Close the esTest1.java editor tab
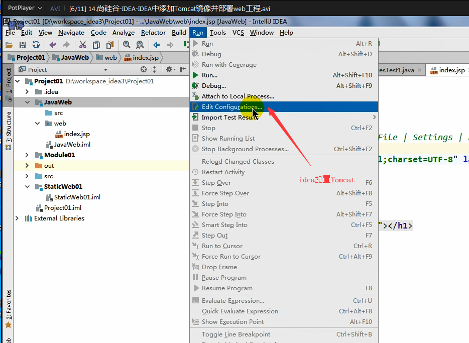This screenshot has width=469, height=343. tap(419, 70)
